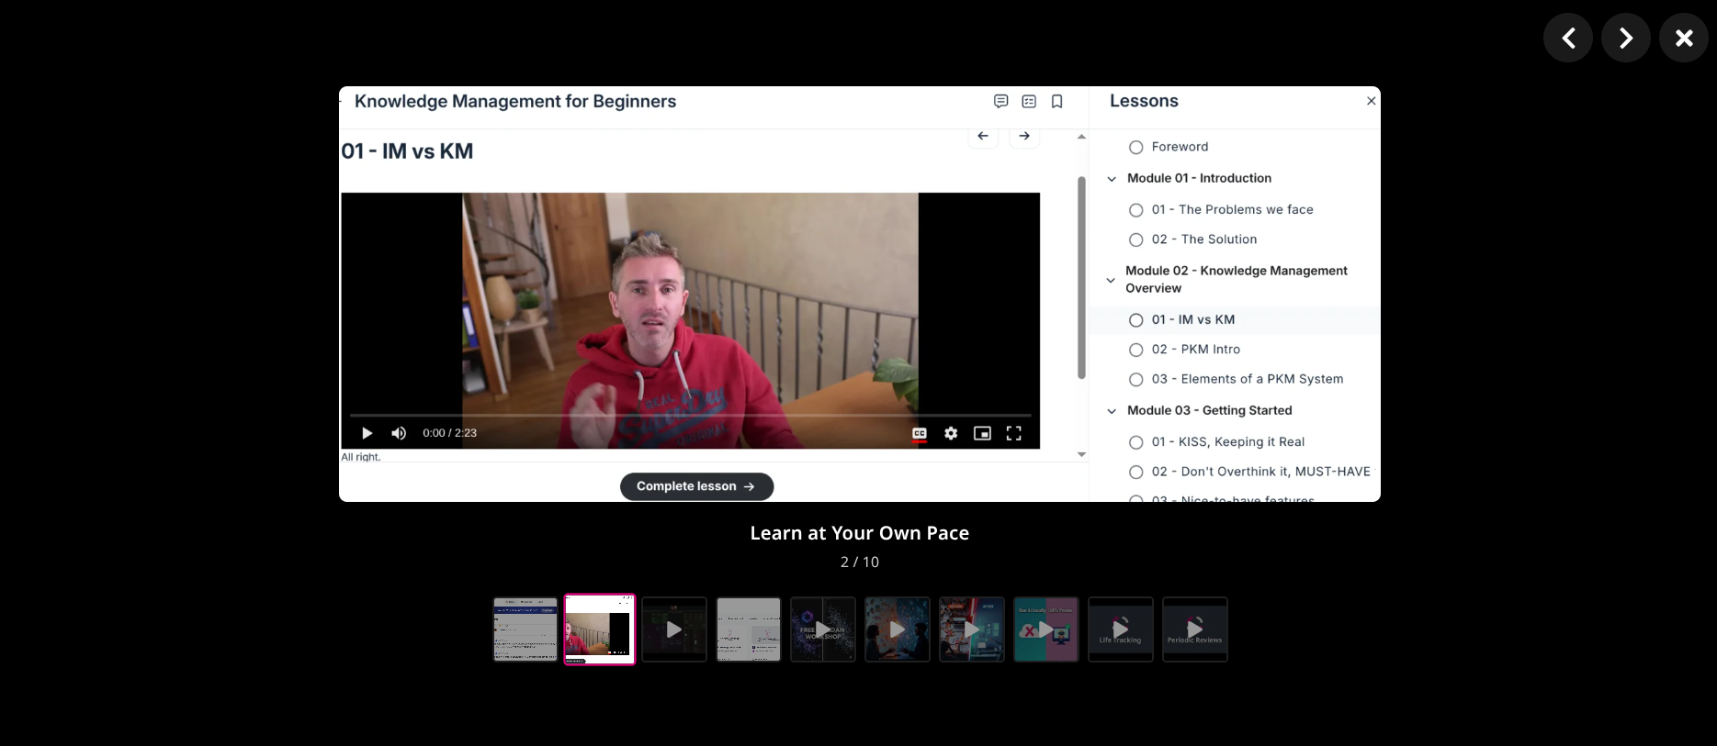Play the lesson video
The width and height of the screenshot is (1717, 746).
[367, 433]
